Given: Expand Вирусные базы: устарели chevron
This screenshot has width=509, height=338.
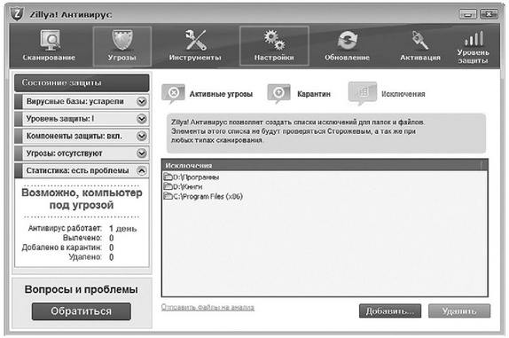Looking at the screenshot, I should coord(142,102).
